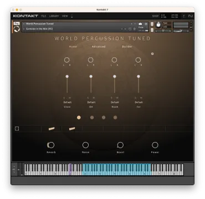Mute the OH mic channel
This screenshot has height=199, width=205.
point(94,98)
